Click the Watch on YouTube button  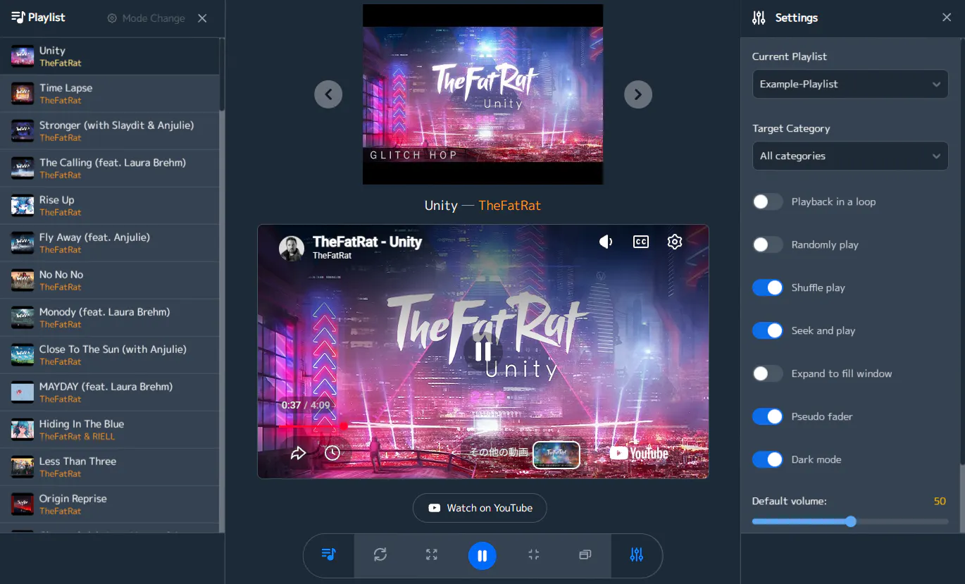480,508
